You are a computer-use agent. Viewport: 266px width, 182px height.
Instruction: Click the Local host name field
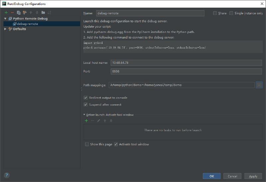(x=186, y=63)
